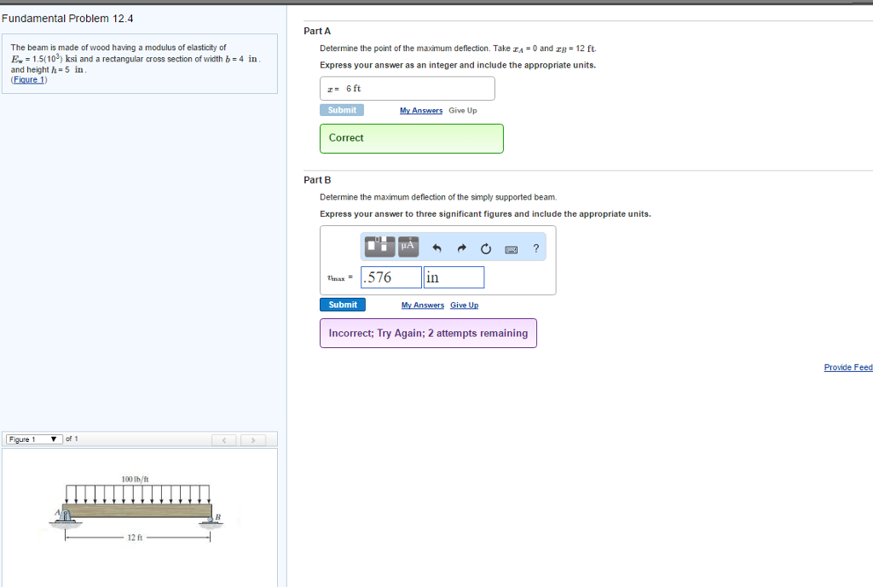Open the math templates tool
Viewport: 873px width, 587px height.
[x=380, y=247]
